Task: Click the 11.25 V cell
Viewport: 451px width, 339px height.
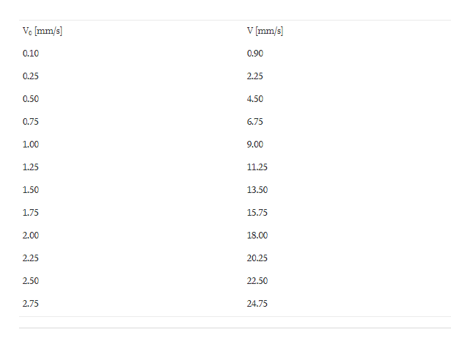Action: point(257,167)
